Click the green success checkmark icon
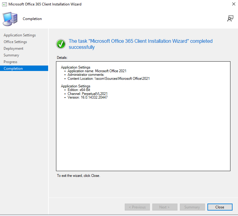Viewport: 238px width, 216px height. pos(61,44)
